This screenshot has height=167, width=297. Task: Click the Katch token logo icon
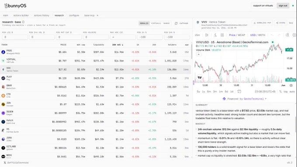[3, 122]
